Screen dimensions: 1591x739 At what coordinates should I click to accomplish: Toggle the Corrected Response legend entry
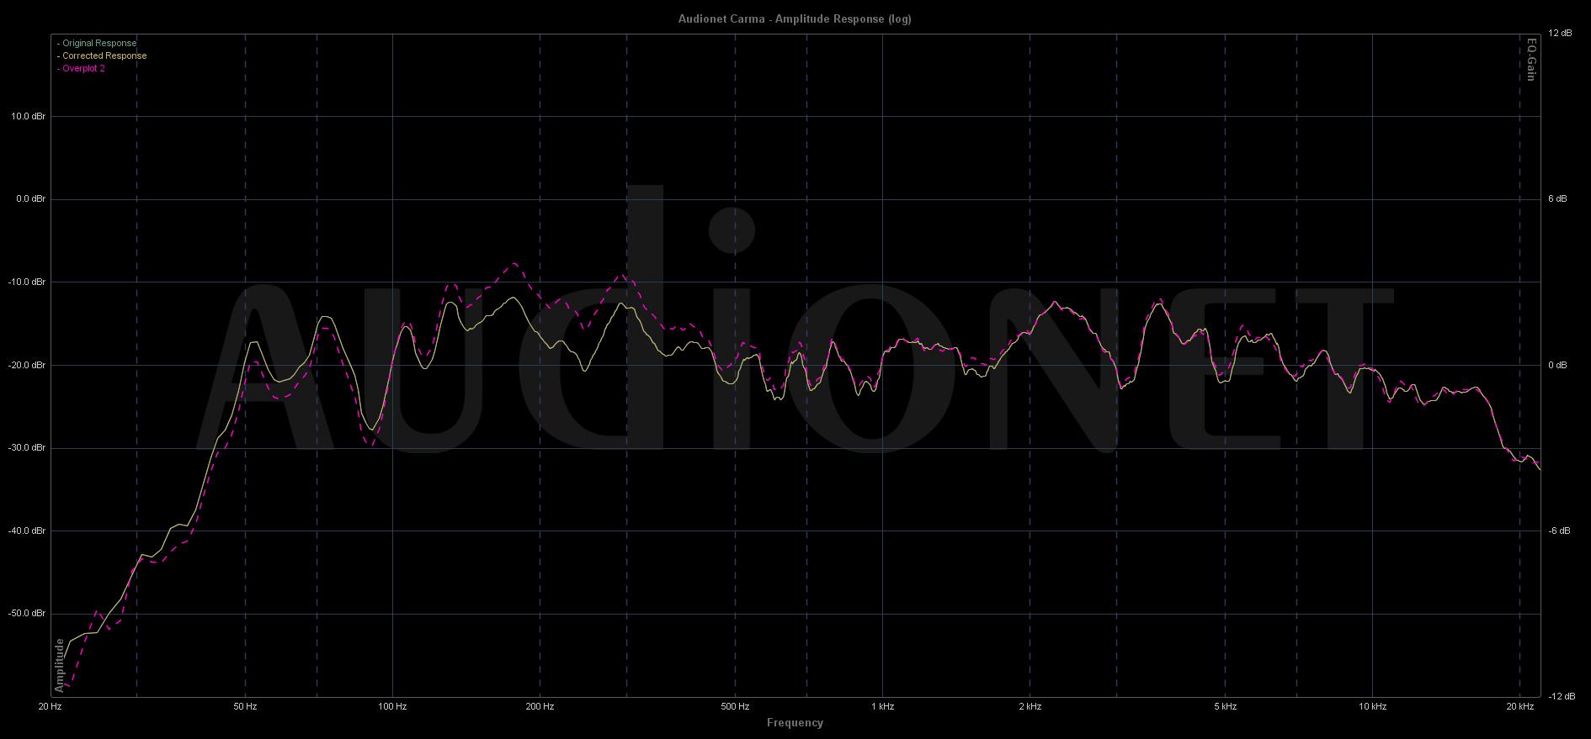pos(103,55)
